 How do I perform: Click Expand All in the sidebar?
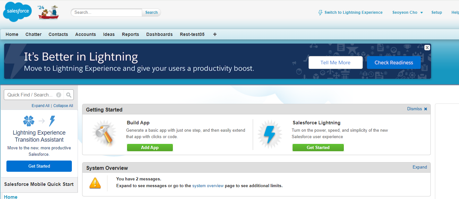pyautogui.click(x=40, y=106)
